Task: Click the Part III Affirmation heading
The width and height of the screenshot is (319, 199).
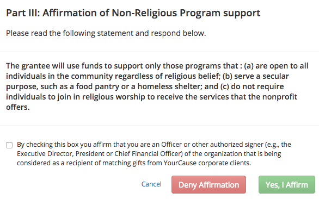Action: (133, 13)
